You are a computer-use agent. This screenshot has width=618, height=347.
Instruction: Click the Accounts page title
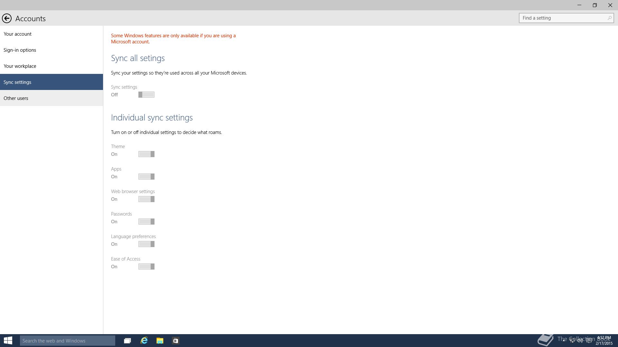pyautogui.click(x=31, y=19)
